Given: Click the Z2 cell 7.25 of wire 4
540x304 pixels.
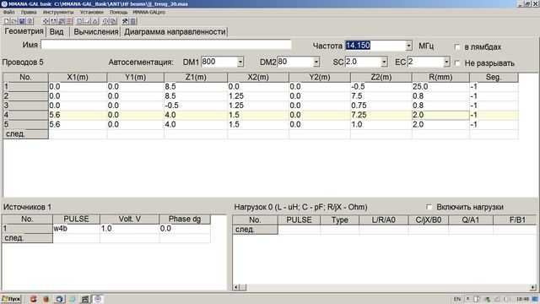Looking at the screenshot, I should click(x=381, y=115).
